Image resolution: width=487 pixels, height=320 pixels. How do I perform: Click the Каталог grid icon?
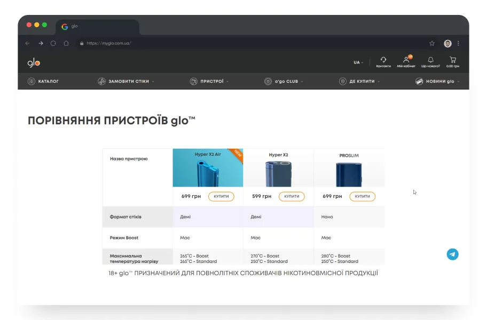click(32, 81)
